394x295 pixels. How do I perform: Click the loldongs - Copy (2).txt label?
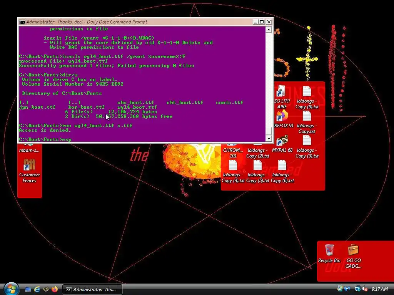pyautogui.click(x=257, y=153)
